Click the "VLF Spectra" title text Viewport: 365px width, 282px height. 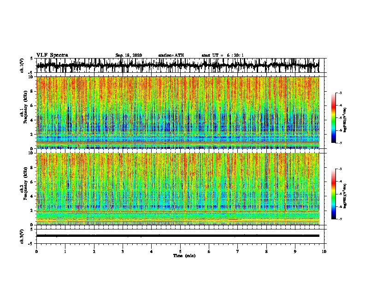tap(52, 55)
